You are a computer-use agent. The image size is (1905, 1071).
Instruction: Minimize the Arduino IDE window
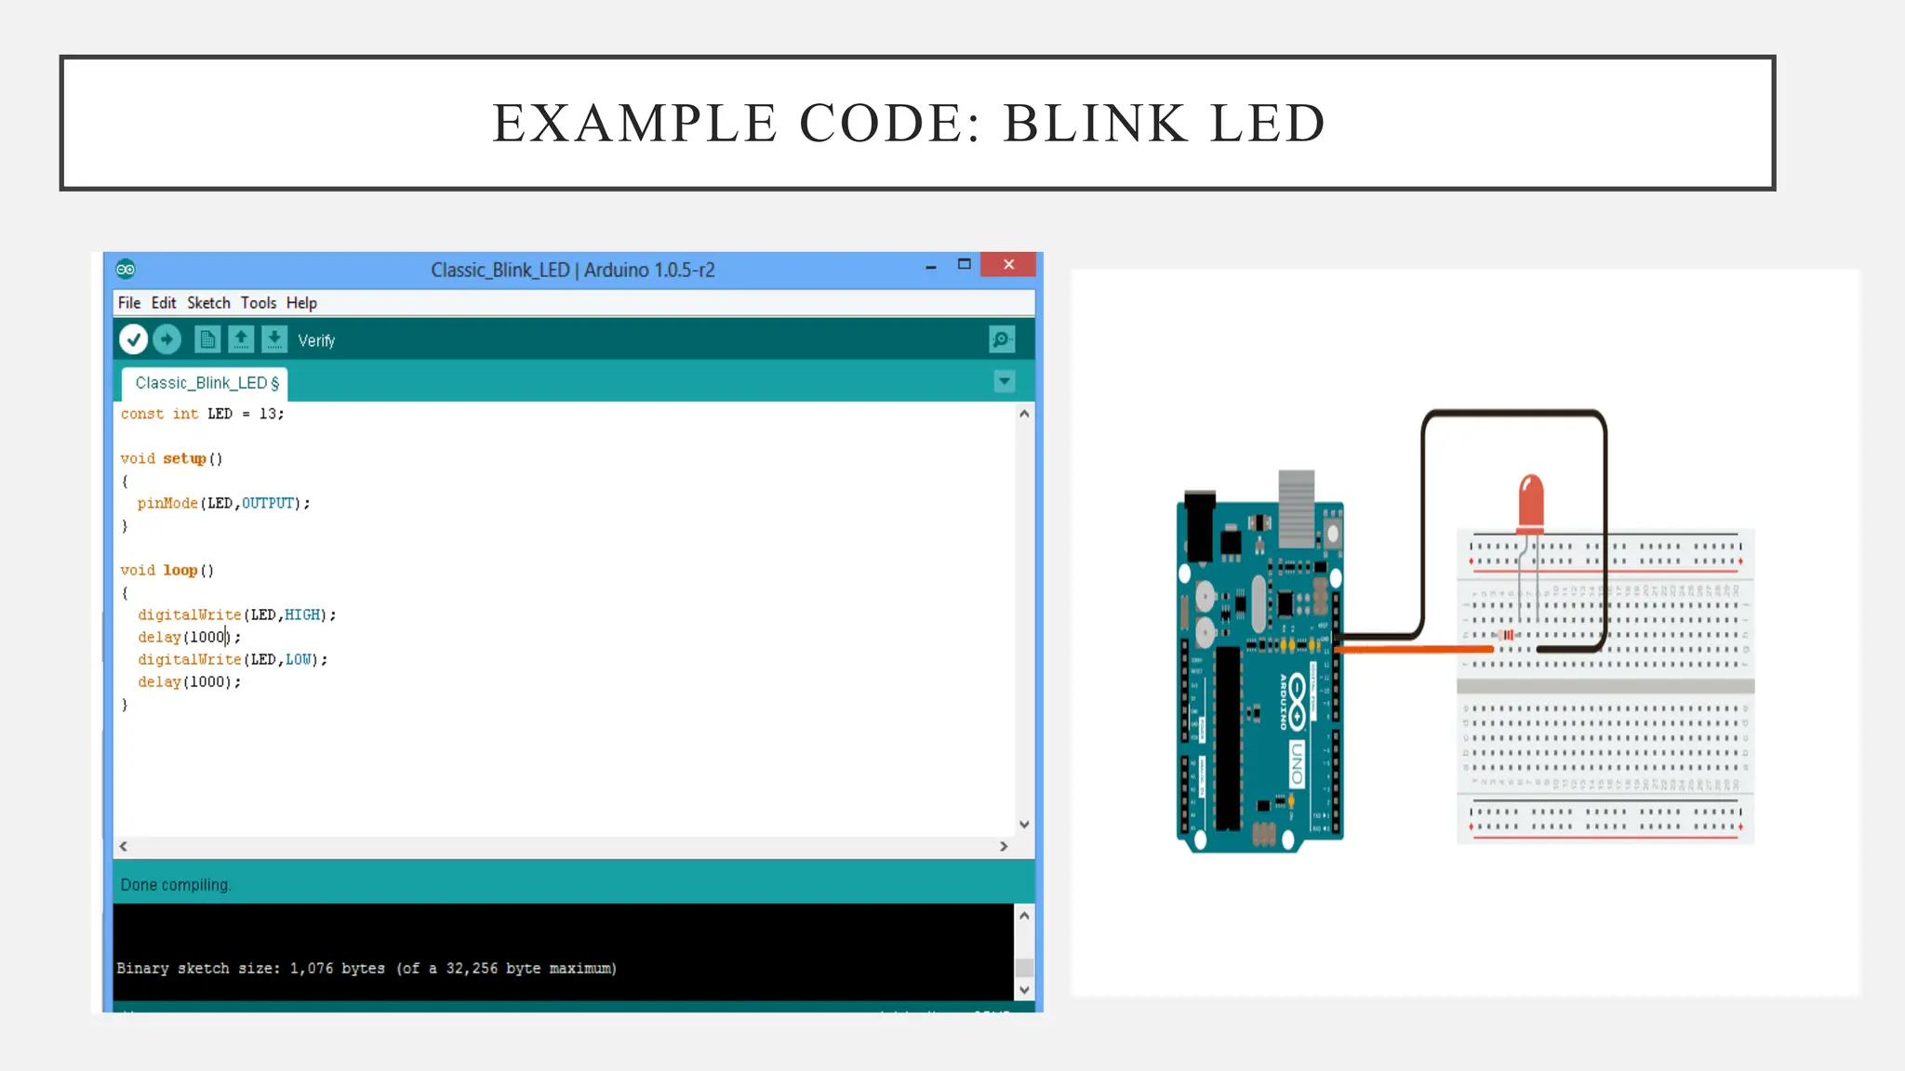click(x=930, y=267)
